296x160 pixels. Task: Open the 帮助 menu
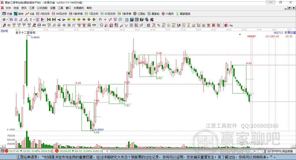click(x=89, y=8)
